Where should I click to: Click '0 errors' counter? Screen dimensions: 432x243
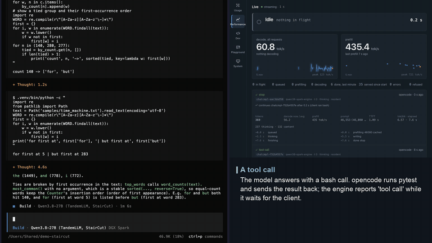(395, 85)
